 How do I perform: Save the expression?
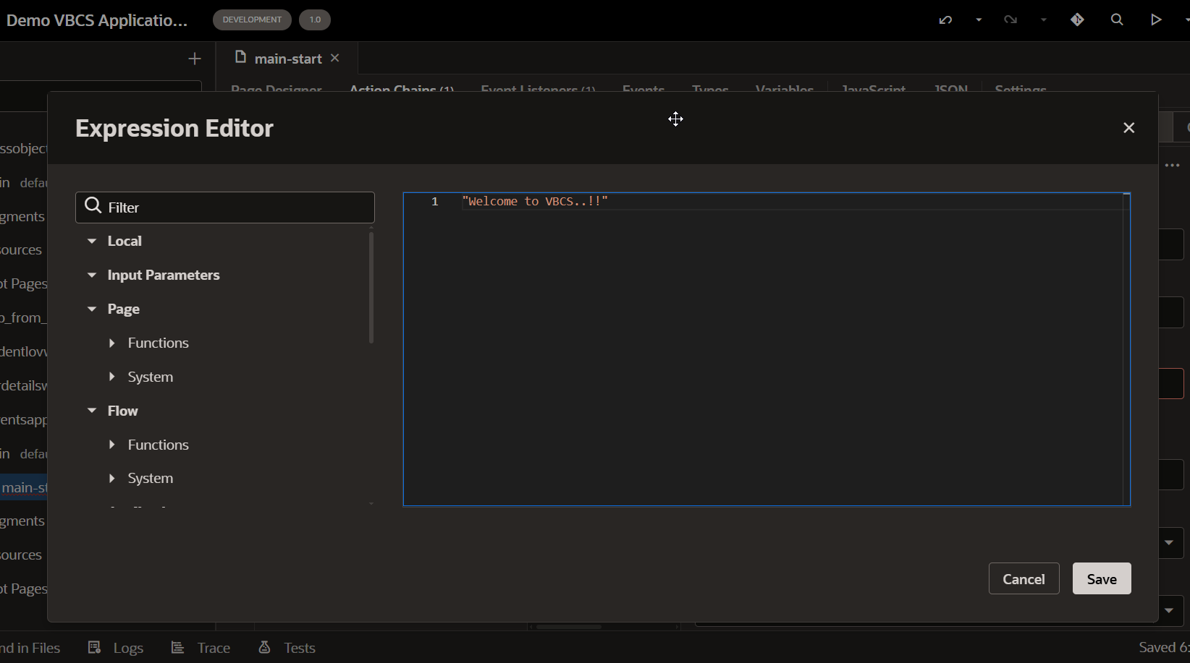pos(1102,578)
